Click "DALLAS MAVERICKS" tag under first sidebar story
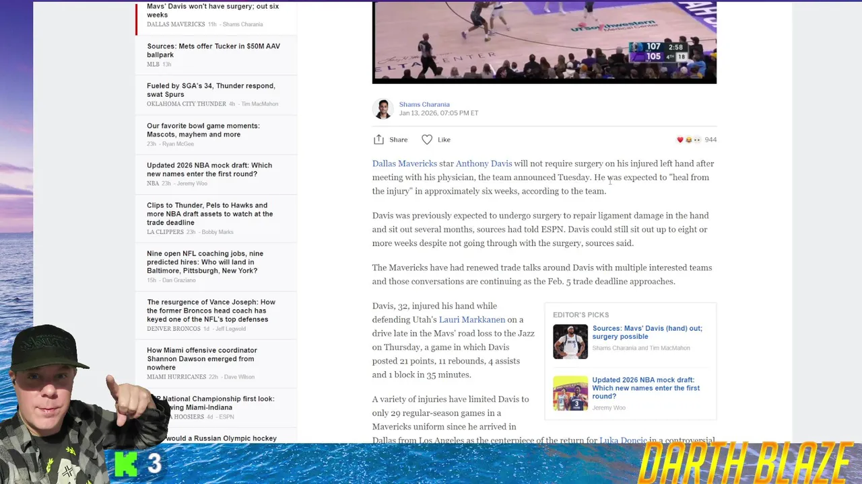The height and width of the screenshot is (484, 862). [176, 24]
